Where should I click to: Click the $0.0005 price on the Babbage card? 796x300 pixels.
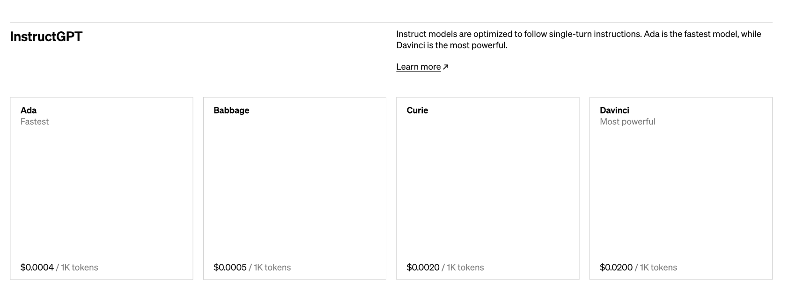pyautogui.click(x=231, y=267)
